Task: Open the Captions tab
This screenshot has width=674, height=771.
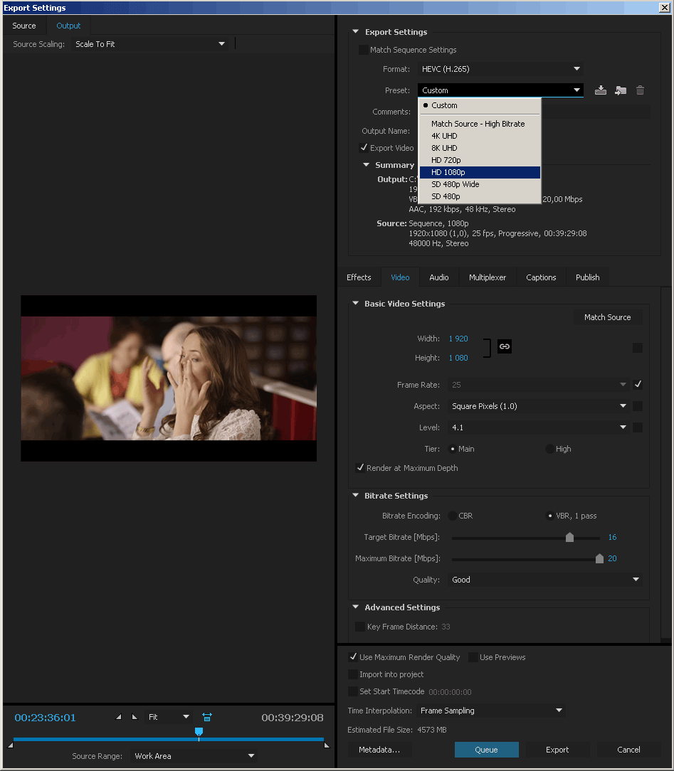Action: click(x=541, y=277)
